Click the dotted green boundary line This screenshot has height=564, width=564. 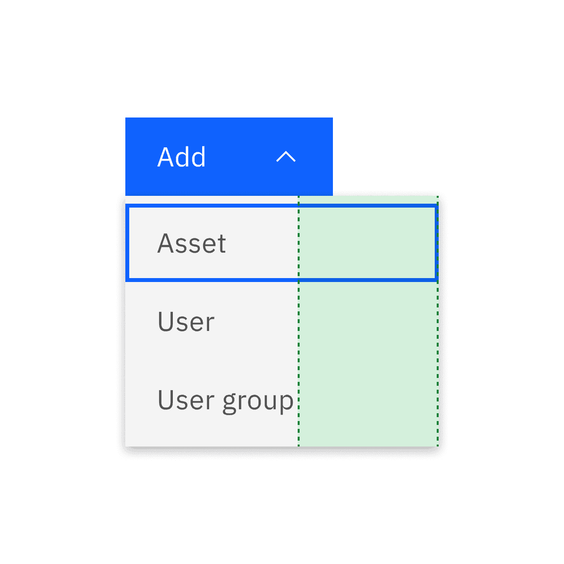pyautogui.click(x=299, y=343)
